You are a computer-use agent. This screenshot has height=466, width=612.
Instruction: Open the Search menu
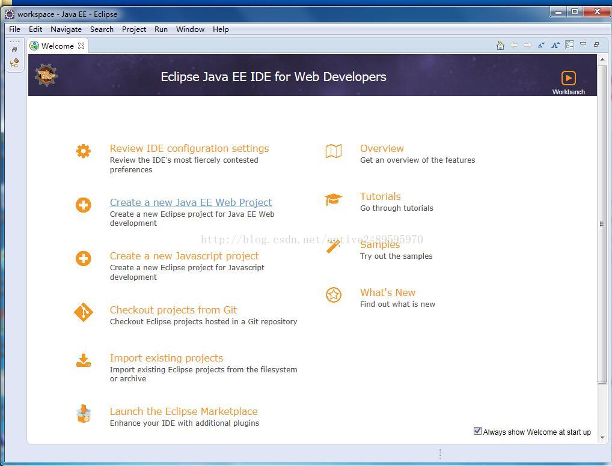click(102, 29)
